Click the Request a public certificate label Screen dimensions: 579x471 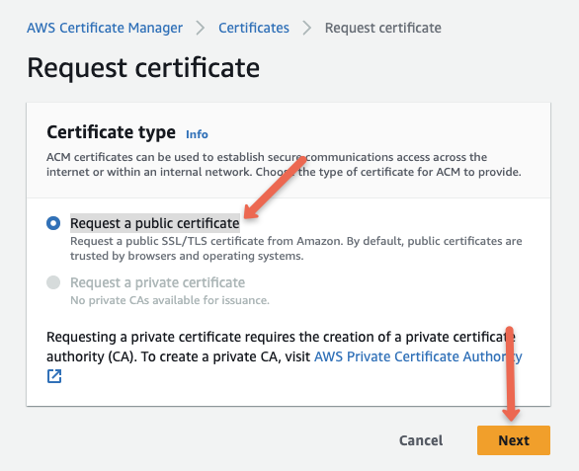point(155,223)
